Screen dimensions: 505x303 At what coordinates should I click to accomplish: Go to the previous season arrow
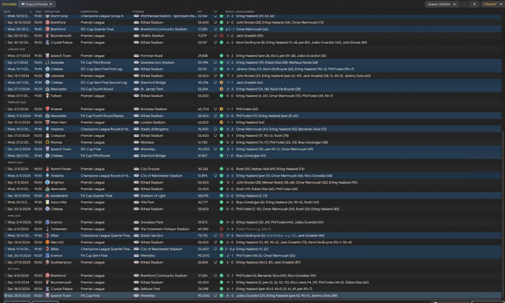(464, 4)
